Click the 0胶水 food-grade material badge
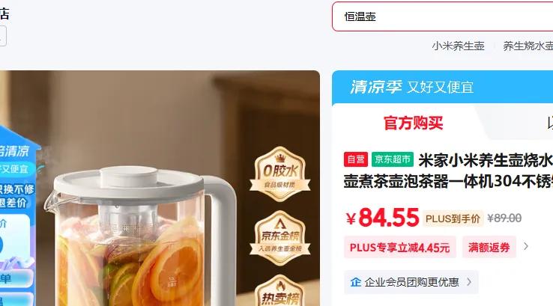This screenshot has height=306, width=553. [x=280, y=174]
